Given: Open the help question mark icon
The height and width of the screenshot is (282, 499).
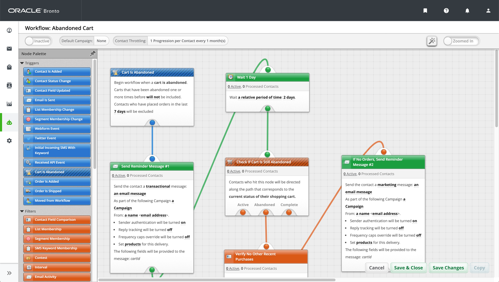Looking at the screenshot, I should point(446,11).
